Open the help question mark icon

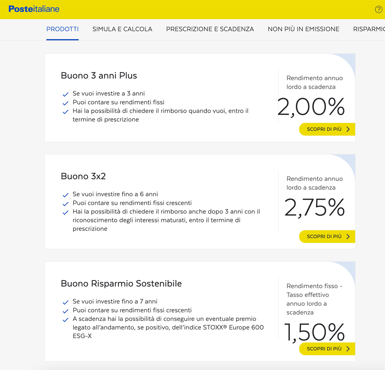(378, 10)
